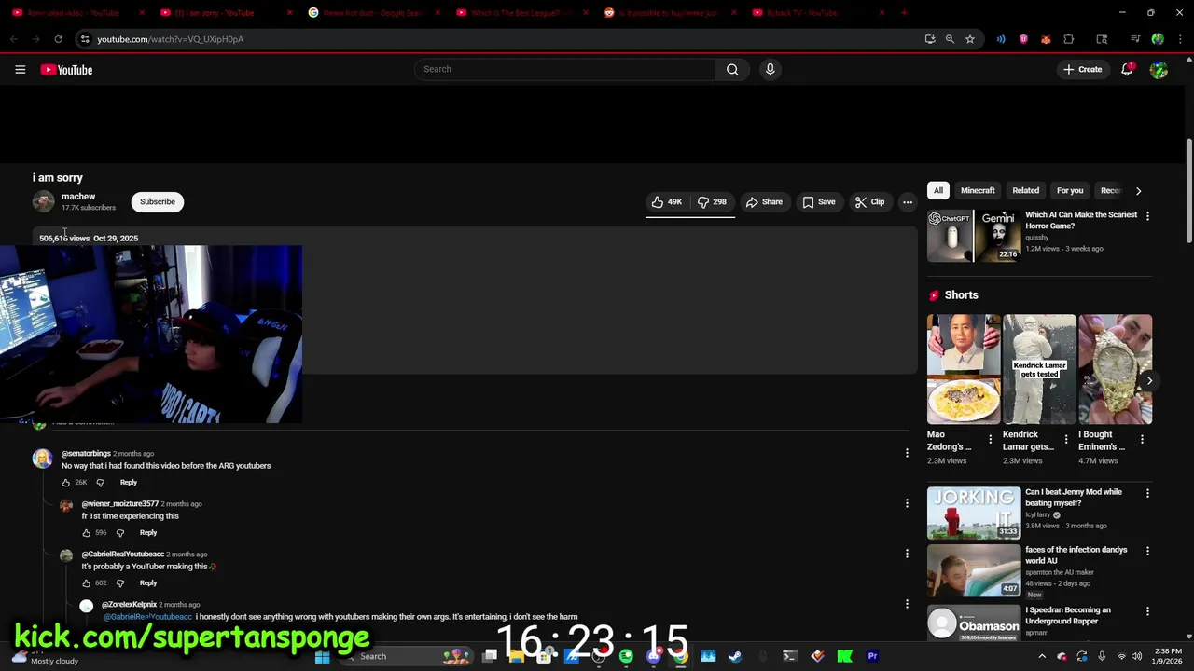Open options for Eminem short
Image resolution: width=1194 pixels, height=671 pixels.
[1142, 438]
